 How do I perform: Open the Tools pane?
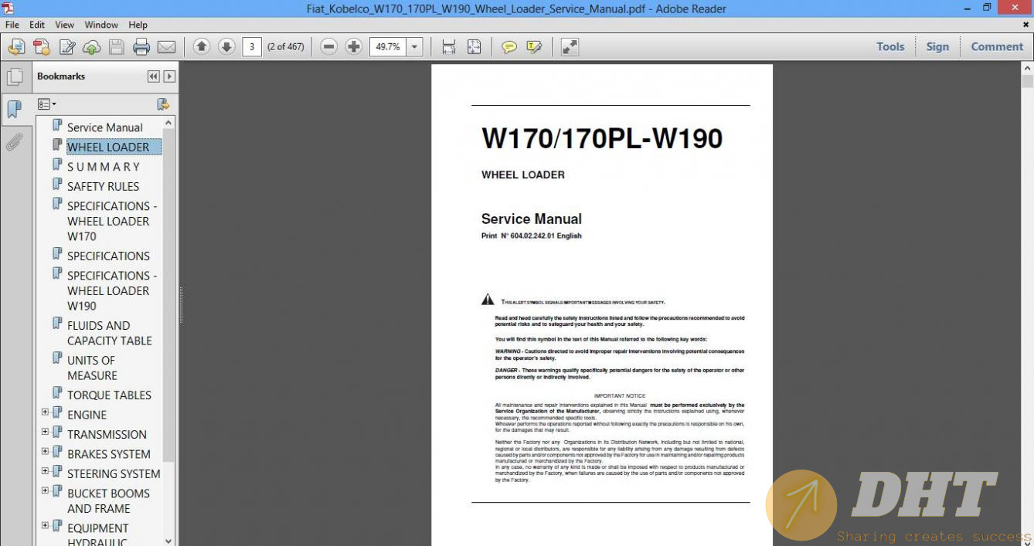point(890,46)
